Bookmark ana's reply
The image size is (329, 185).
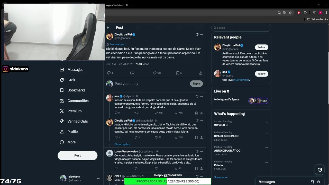[x=196, y=113]
